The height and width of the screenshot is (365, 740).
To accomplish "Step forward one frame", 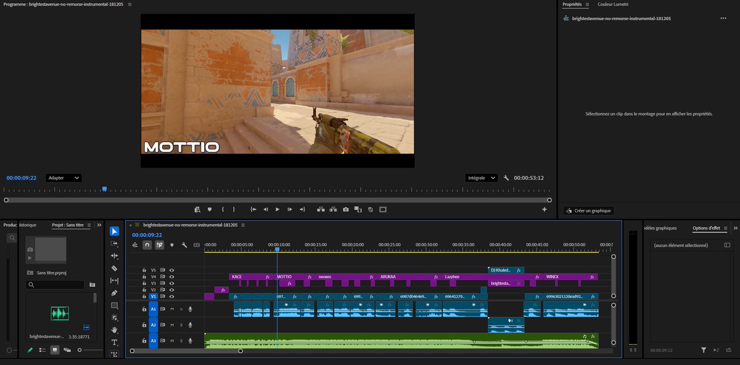I will 290,209.
